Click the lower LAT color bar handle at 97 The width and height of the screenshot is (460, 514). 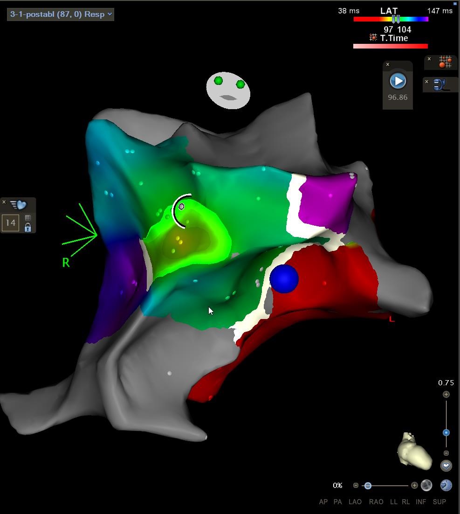(x=394, y=19)
